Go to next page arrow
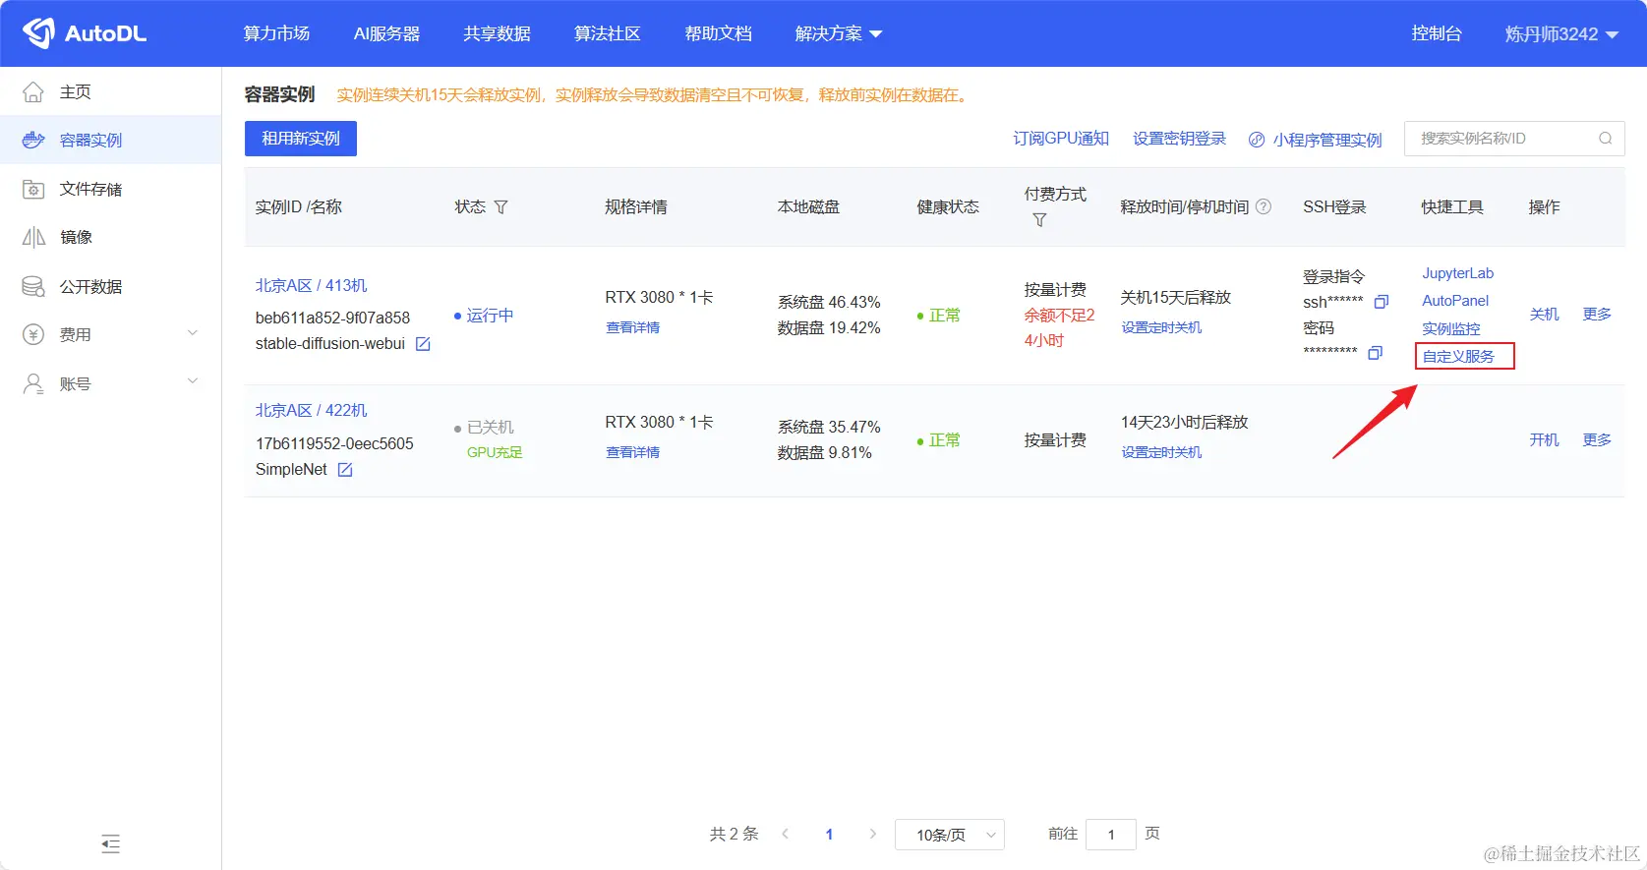This screenshot has width=1647, height=870. point(872,834)
